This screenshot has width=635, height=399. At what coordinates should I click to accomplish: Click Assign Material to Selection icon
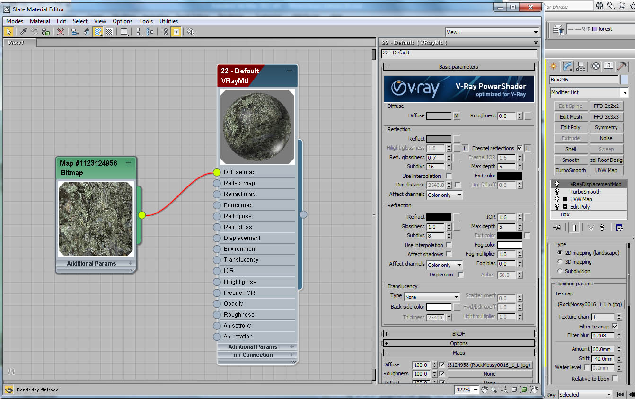(46, 32)
